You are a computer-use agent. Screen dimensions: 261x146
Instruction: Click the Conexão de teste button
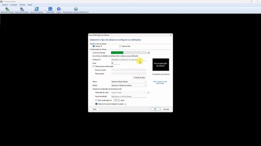coord(139,77)
